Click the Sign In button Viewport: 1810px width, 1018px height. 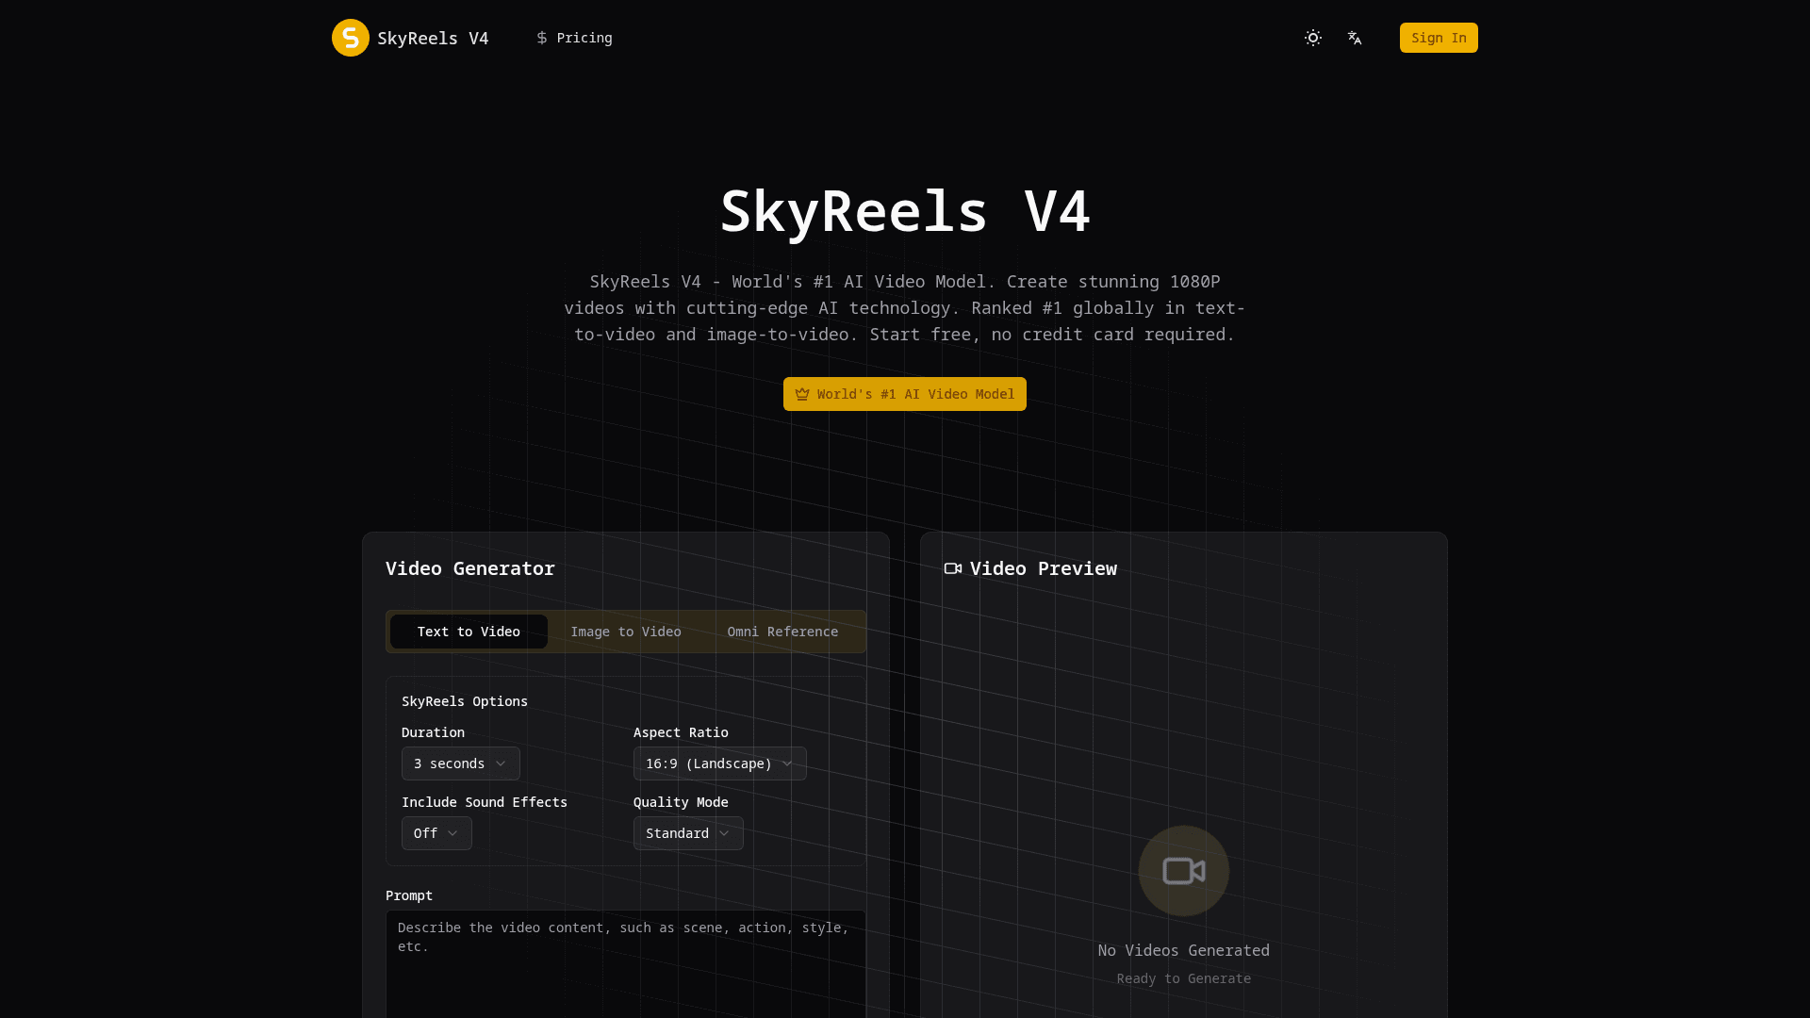(1438, 38)
